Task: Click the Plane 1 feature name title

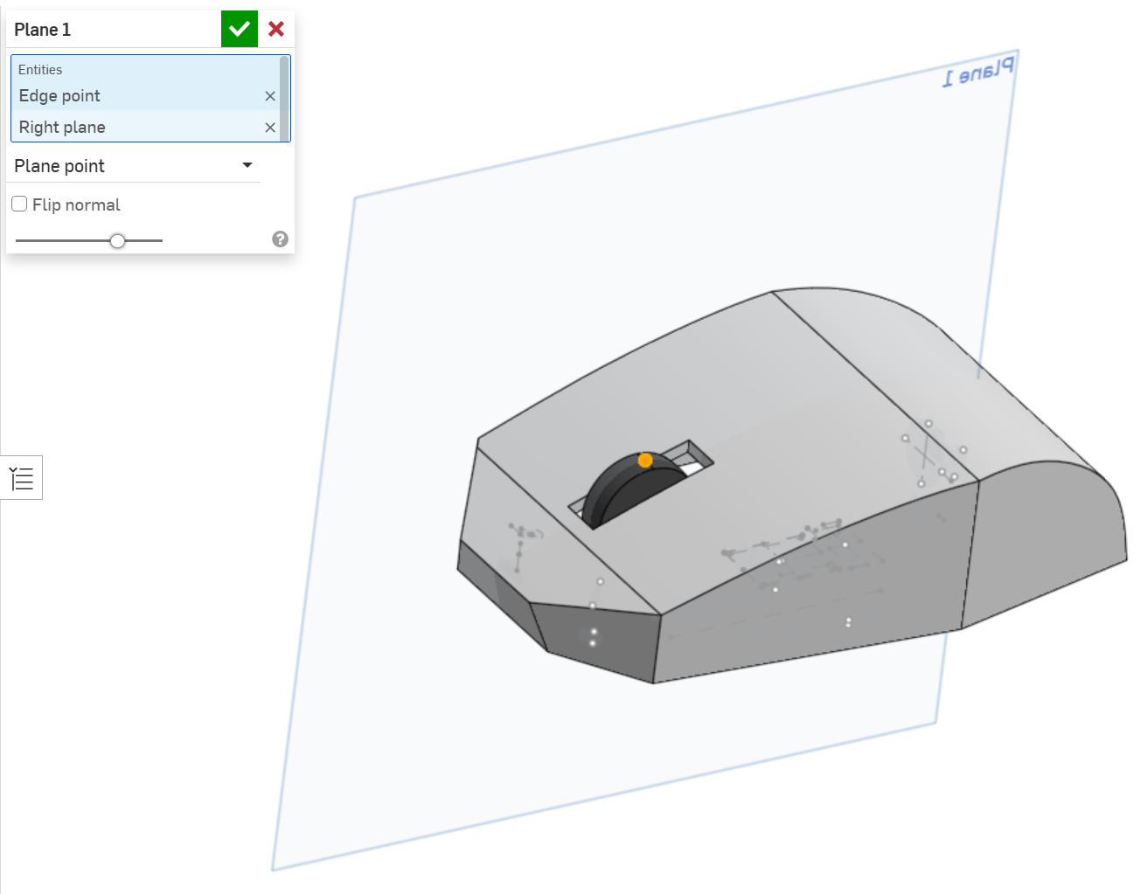Action: pyautogui.click(x=42, y=30)
